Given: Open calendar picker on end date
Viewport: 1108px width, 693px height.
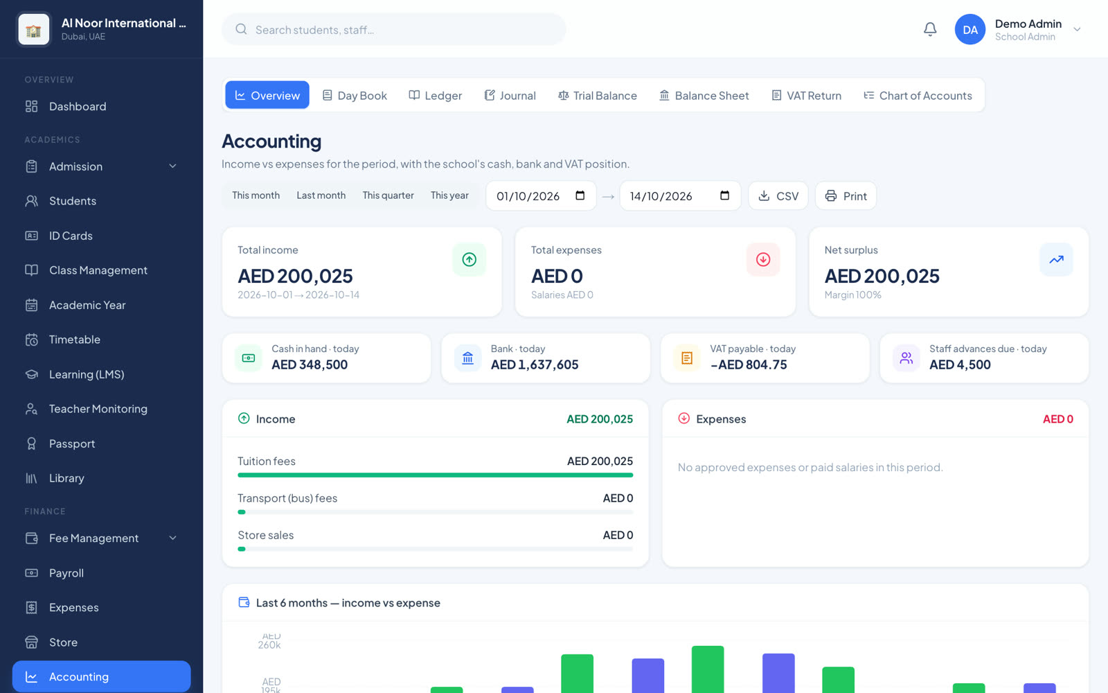Looking at the screenshot, I should [724, 195].
